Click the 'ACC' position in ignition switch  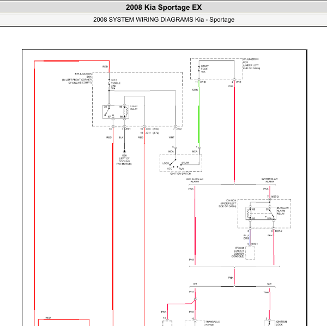click(x=169, y=169)
